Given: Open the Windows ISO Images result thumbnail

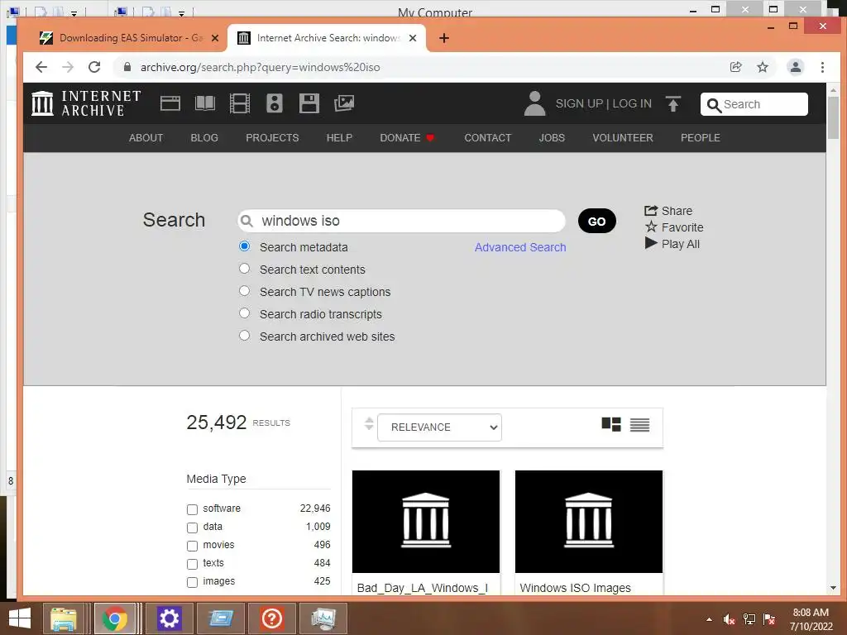Looking at the screenshot, I should coord(589,522).
